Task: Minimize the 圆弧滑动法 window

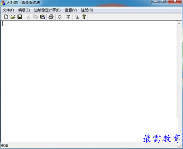Action: tap(155, 2)
